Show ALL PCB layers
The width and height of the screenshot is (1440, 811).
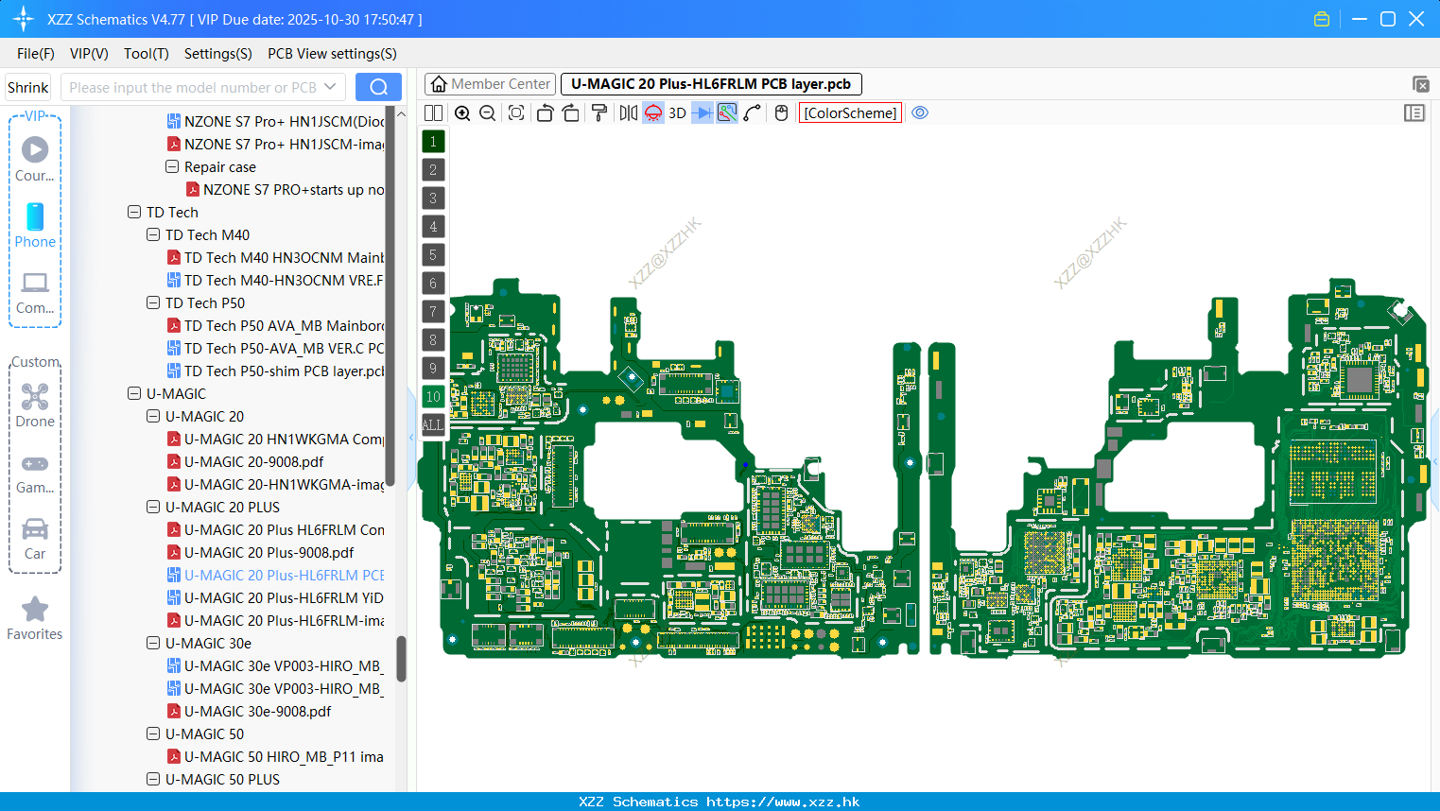point(433,425)
